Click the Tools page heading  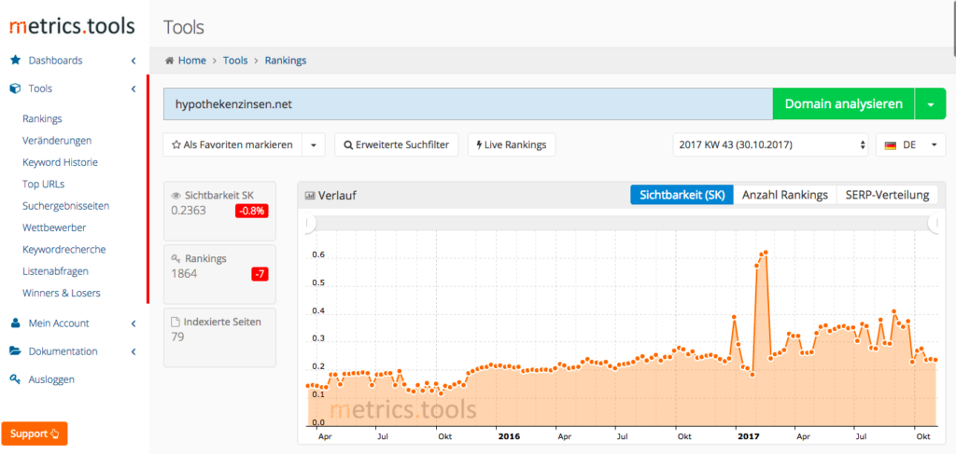(x=184, y=27)
